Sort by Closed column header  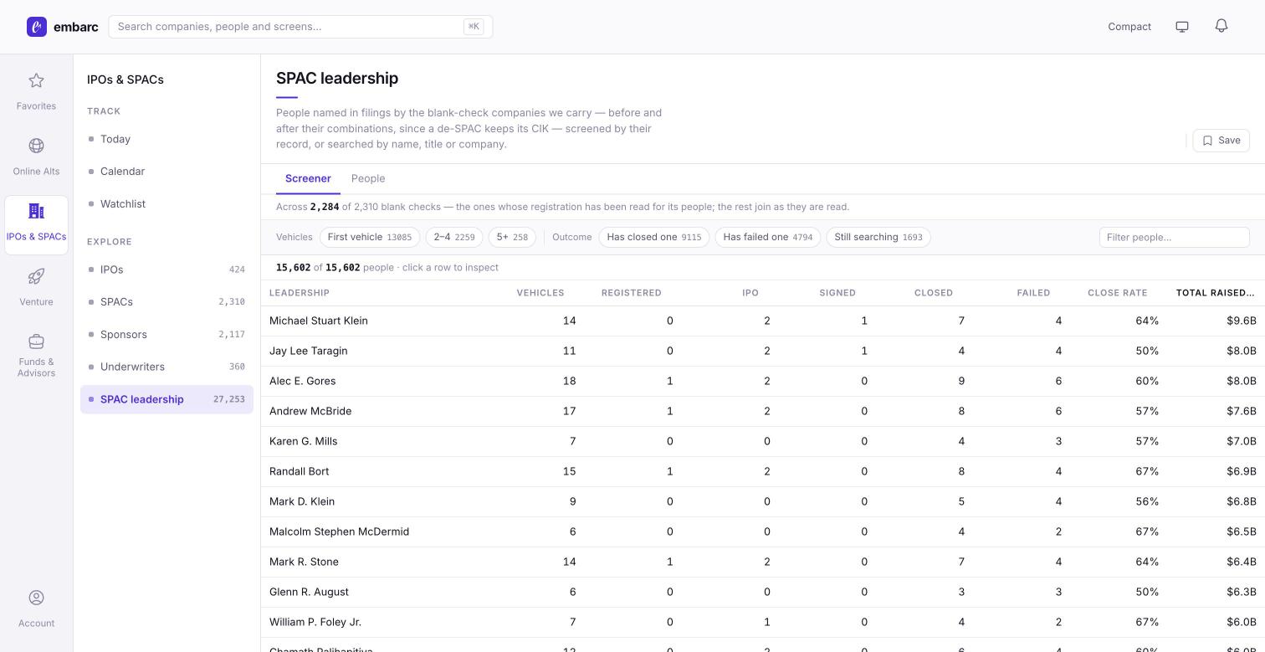point(934,293)
